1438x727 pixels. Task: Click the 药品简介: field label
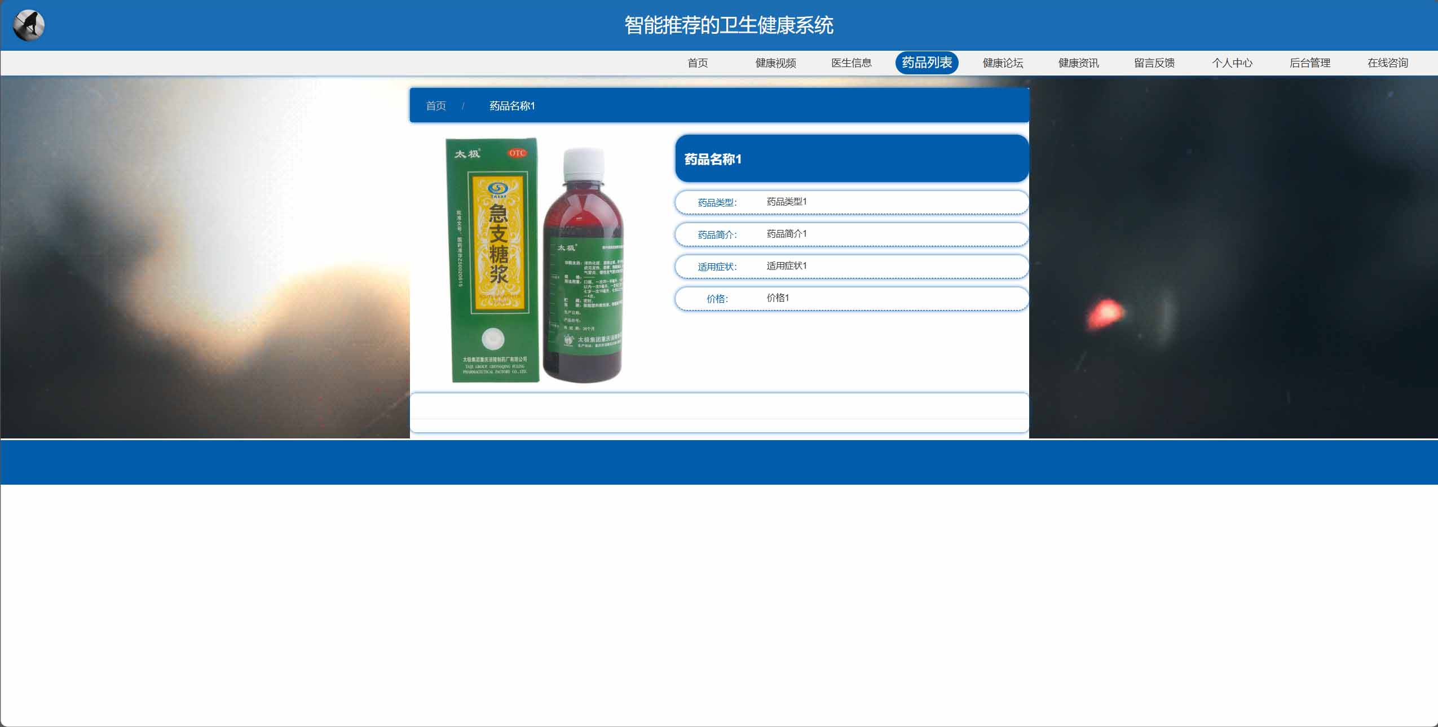point(717,234)
